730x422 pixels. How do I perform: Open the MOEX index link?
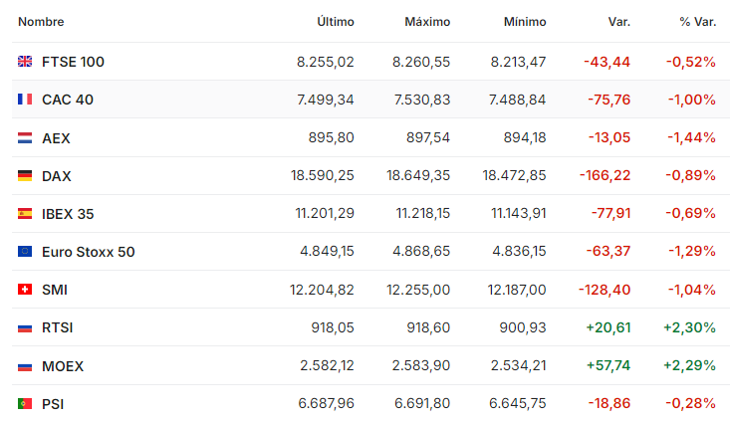coord(63,366)
